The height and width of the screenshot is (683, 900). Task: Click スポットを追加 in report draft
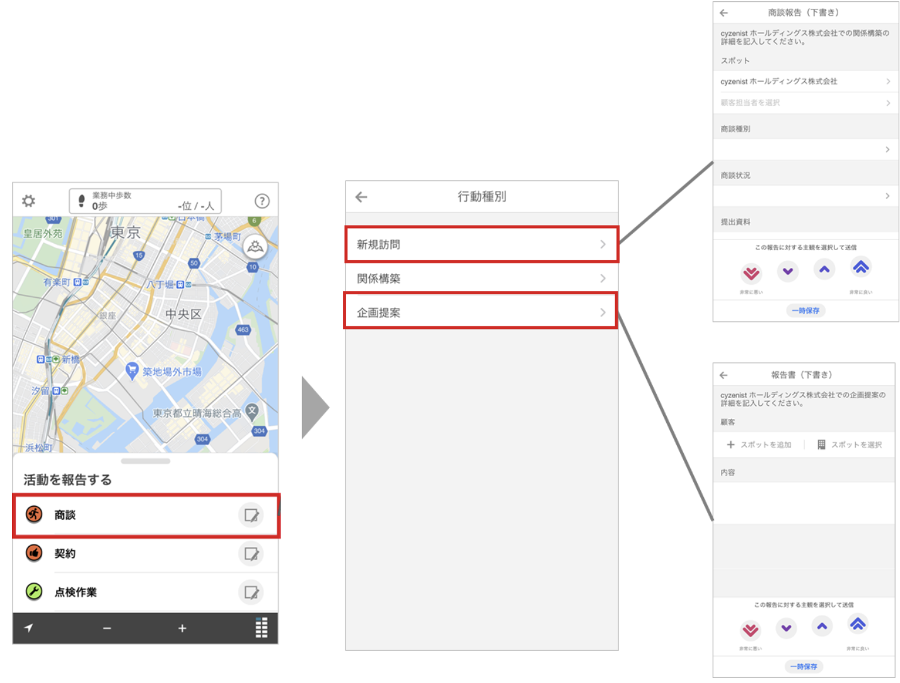click(x=759, y=445)
